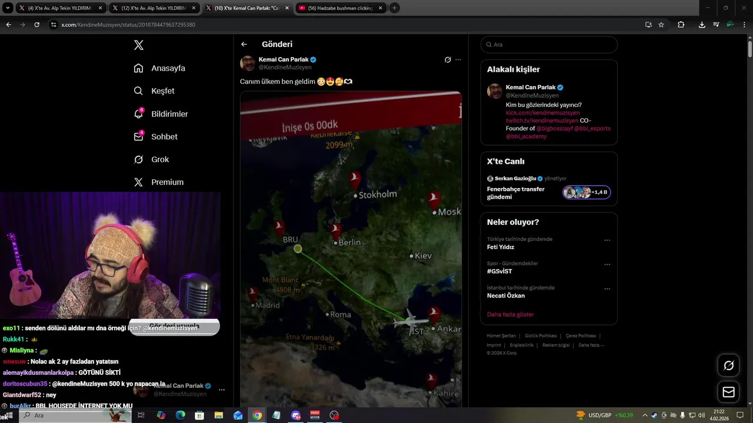Open the flight map image
Image resolution: width=753 pixels, height=423 pixels.
351,249
